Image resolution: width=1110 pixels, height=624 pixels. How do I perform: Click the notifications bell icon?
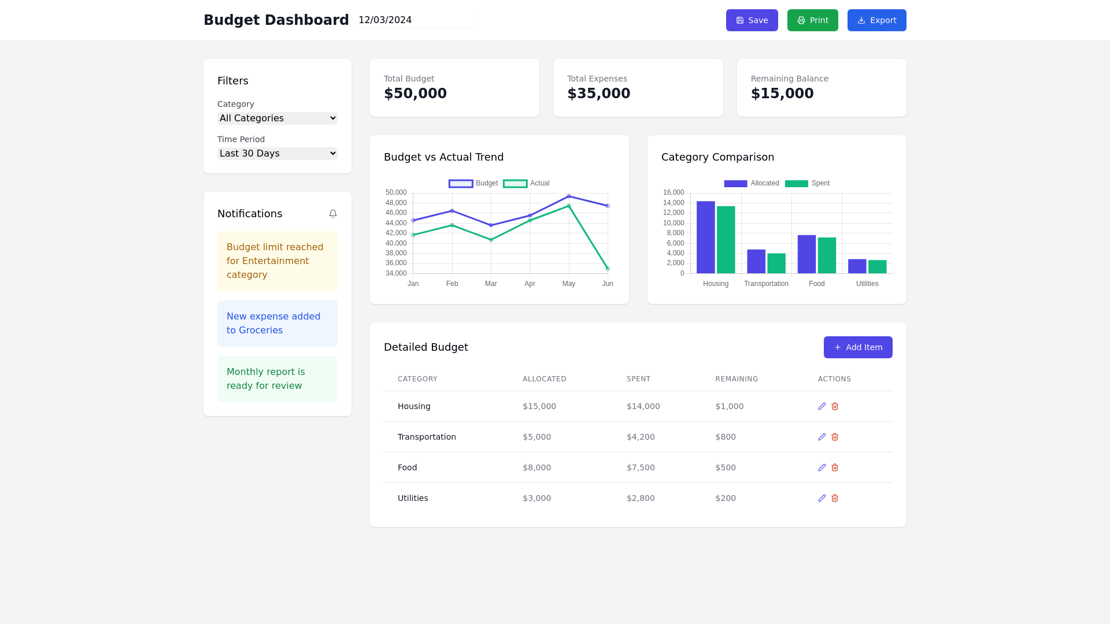point(333,214)
